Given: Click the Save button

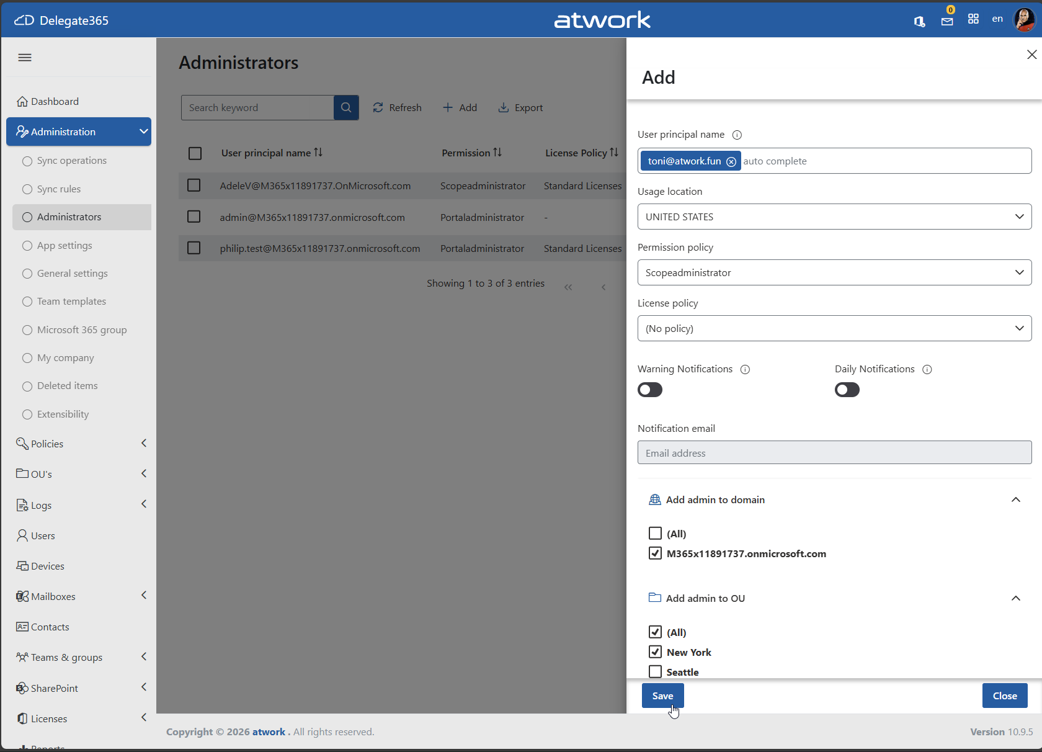Looking at the screenshot, I should click(x=662, y=696).
